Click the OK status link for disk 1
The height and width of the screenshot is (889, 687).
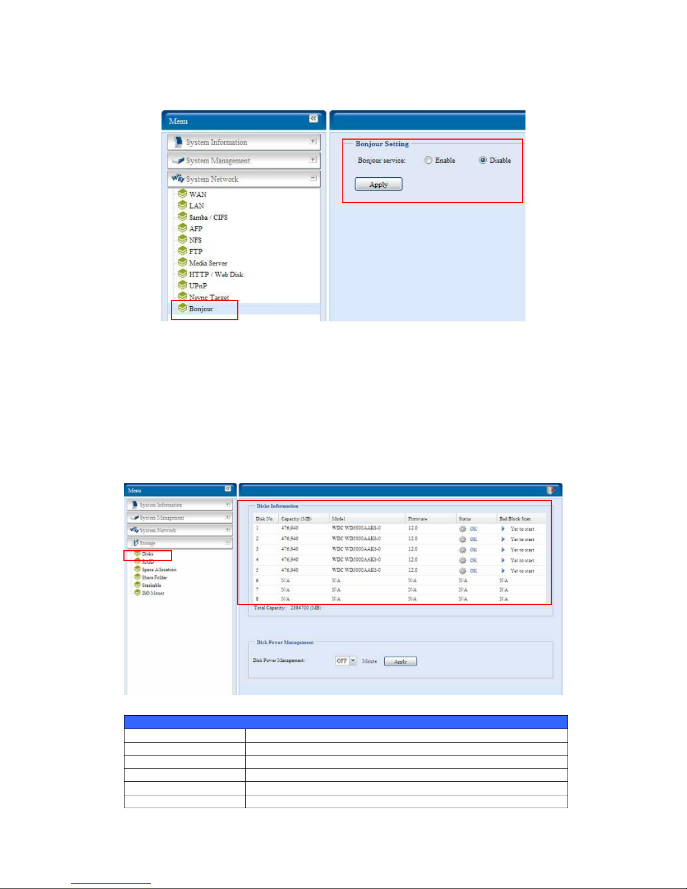tap(473, 529)
